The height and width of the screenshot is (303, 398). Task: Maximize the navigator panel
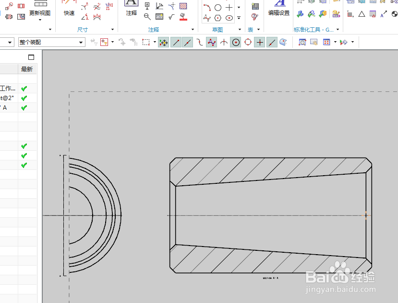click(x=31, y=57)
